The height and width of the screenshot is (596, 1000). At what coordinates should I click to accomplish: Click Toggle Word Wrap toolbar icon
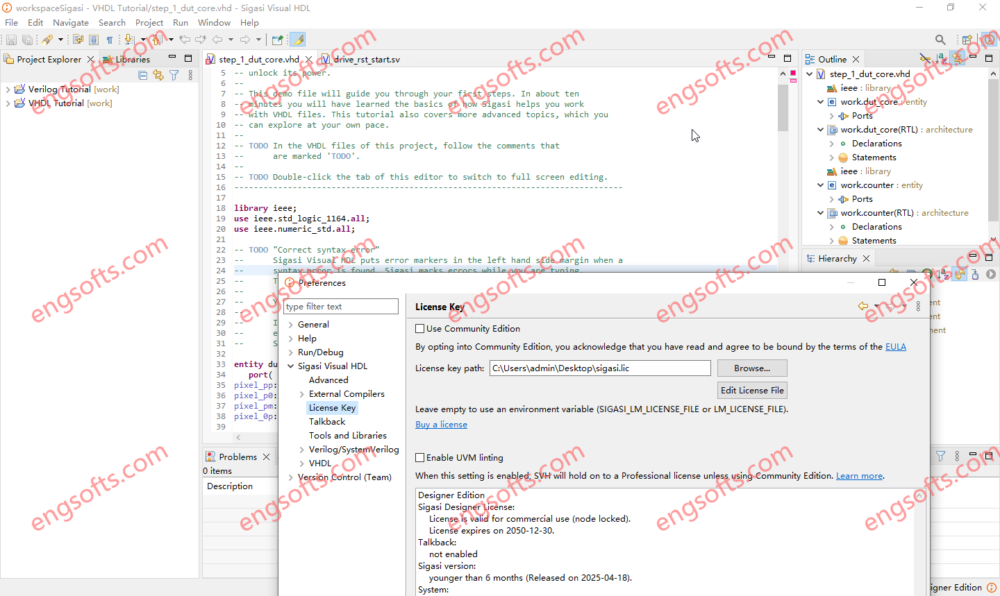coord(78,40)
